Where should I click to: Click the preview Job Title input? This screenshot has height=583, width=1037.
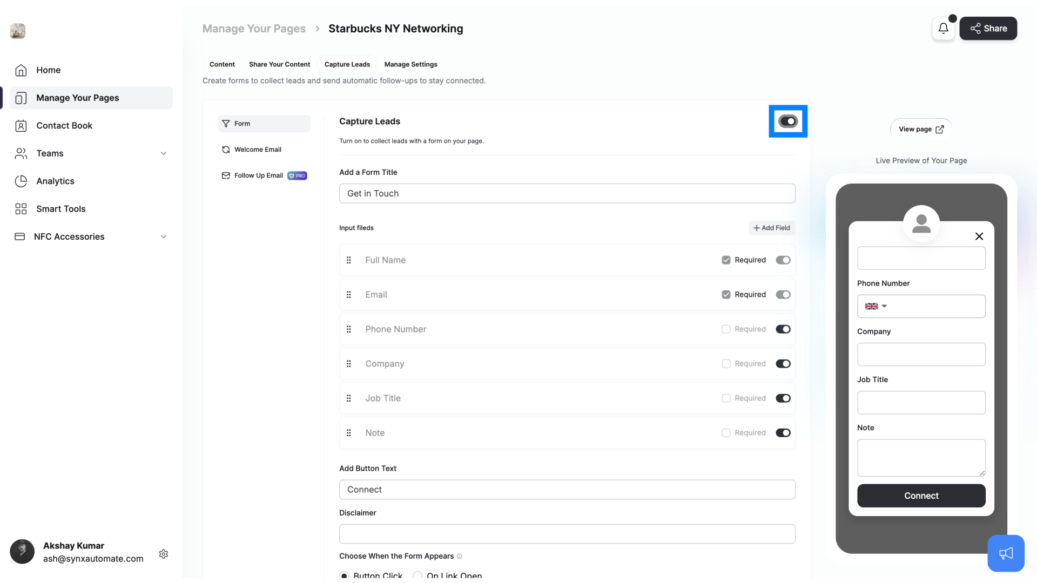[x=921, y=402]
